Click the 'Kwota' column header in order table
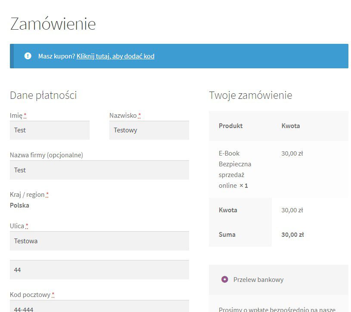Viewport: 351px width, 312px height. point(291,126)
